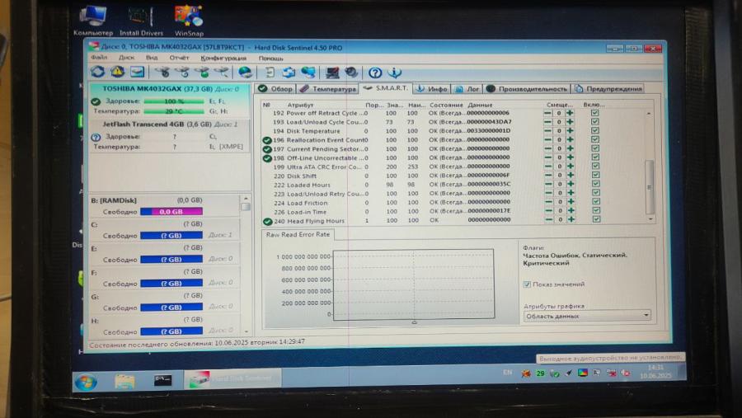
Task: Click the blue question mark help icon
Action: (x=375, y=73)
